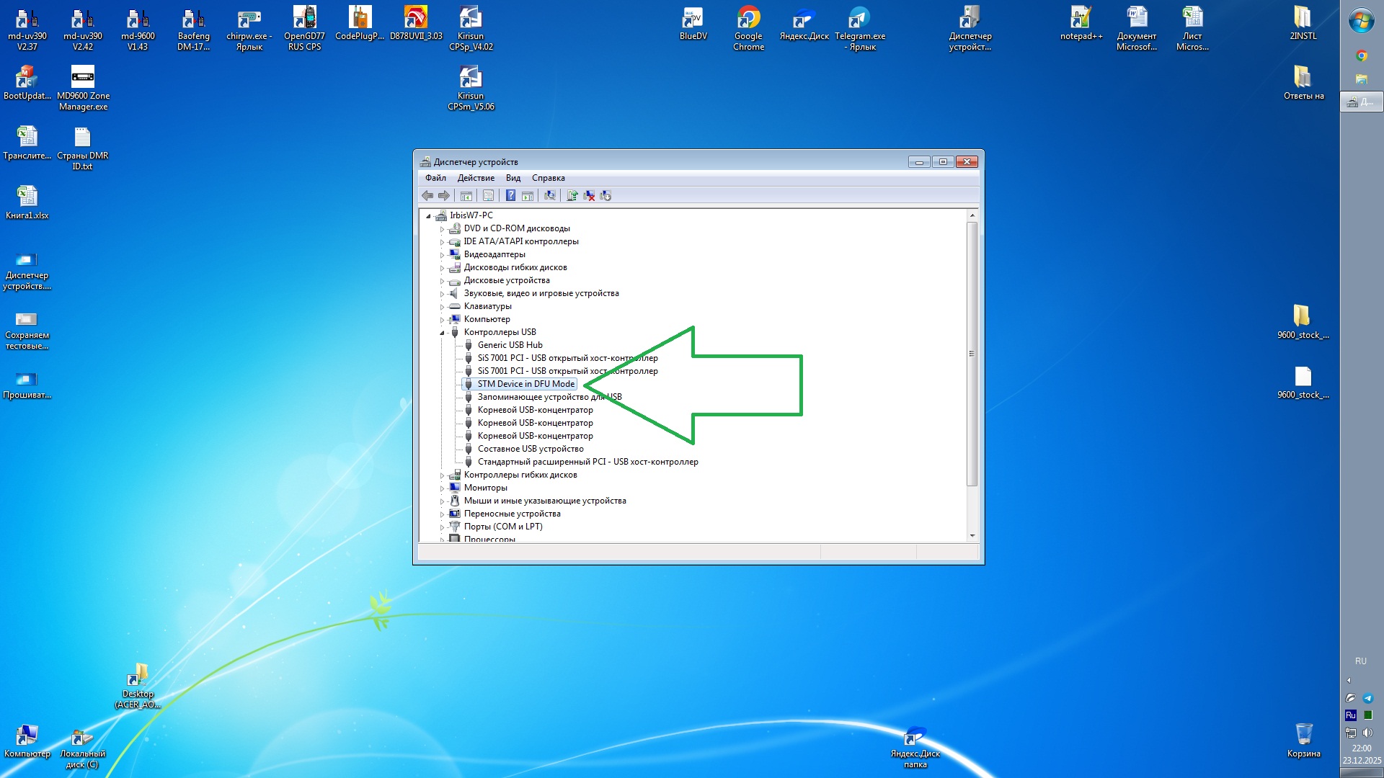Screen dimensions: 1384x778
Task: Click Show/Hide console tree icon
Action: pyautogui.click(x=466, y=196)
